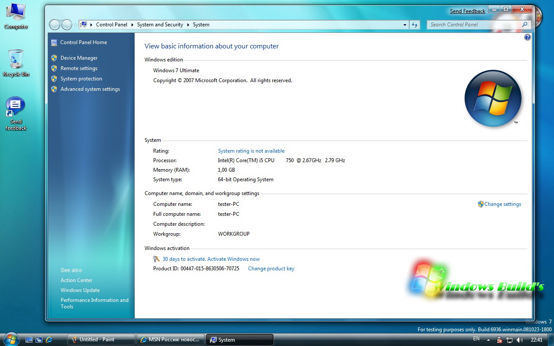
Task: Click the blue Help question-mark icon
Action: tap(527, 37)
